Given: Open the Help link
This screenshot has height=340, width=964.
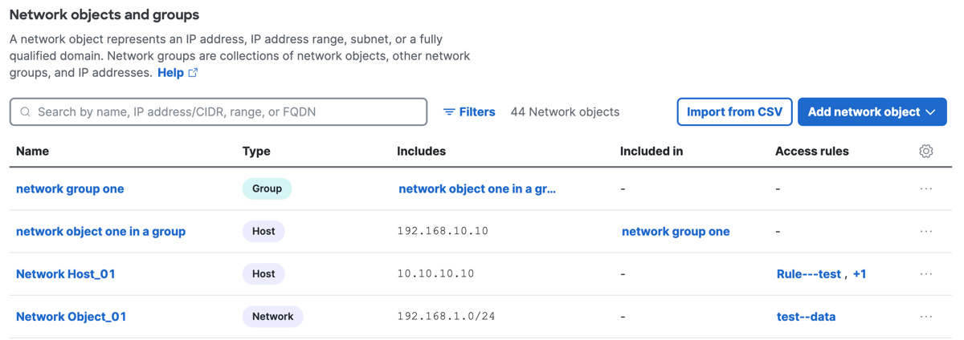Looking at the screenshot, I should [x=170, y=72].
